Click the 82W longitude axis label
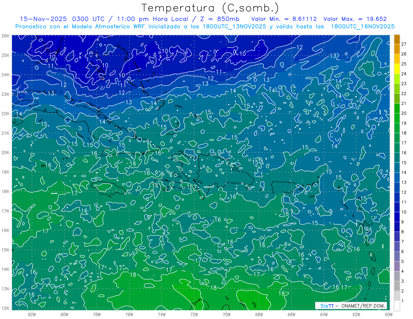Screen dimensions: 413x319 tap(32, 314)
